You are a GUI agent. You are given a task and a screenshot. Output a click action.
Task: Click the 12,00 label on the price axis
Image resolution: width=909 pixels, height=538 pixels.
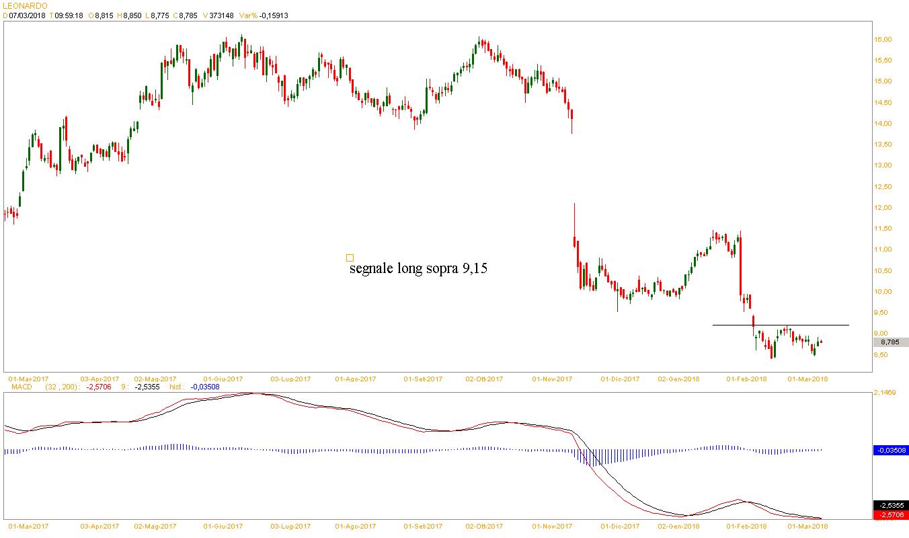(x=882, y=208)
